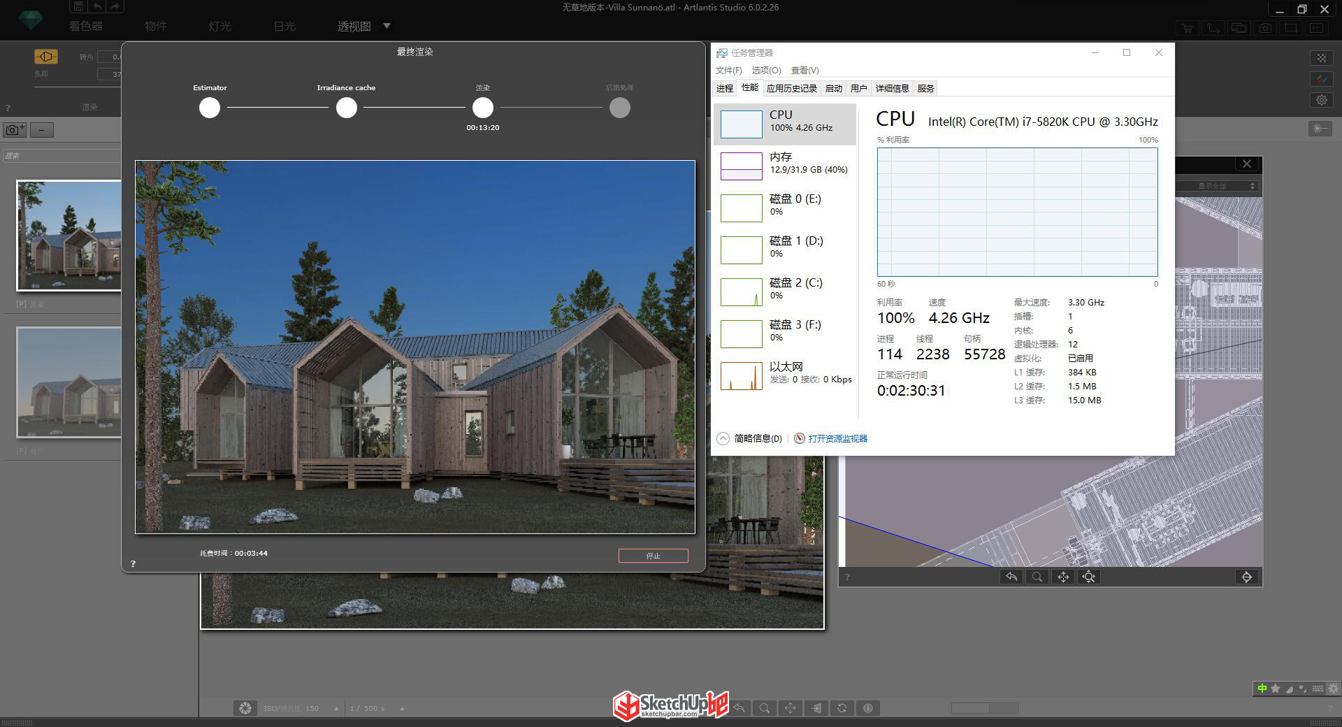Screen dimensions: 1342x727
Task: Click the 搜索 search field in views list
Action: [x=62, y=155]
